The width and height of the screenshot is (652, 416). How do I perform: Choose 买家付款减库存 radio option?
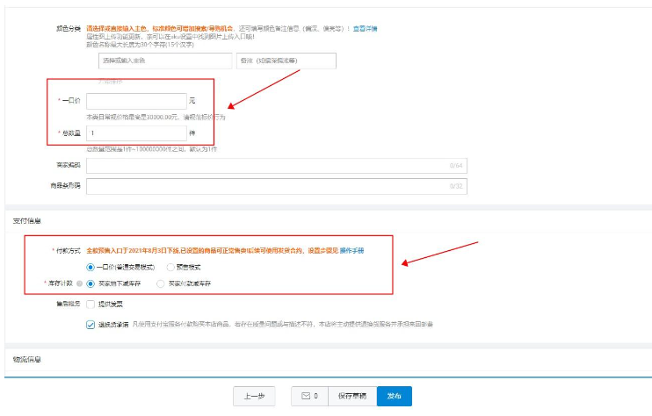[x=160, y=283]
